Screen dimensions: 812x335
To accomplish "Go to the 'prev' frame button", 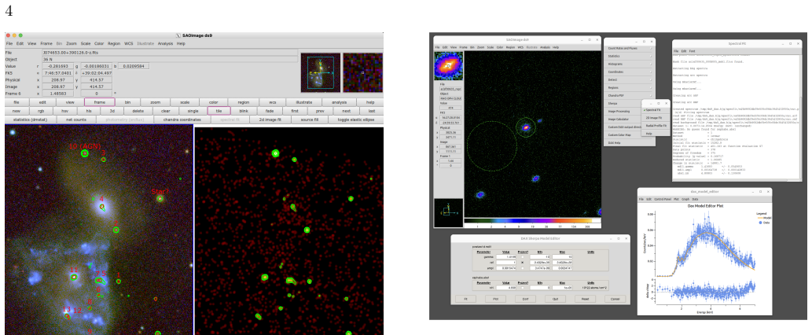I will click(x=321, y=111).
